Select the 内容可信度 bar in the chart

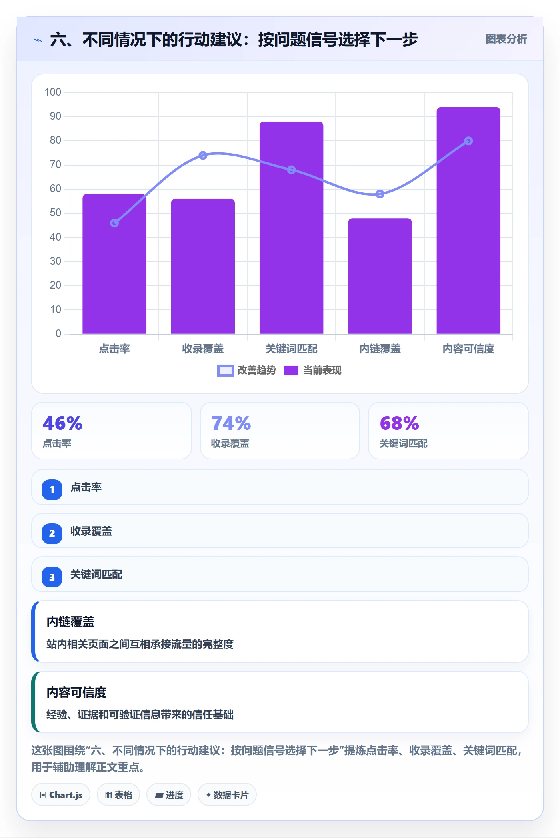pos(468,221)
